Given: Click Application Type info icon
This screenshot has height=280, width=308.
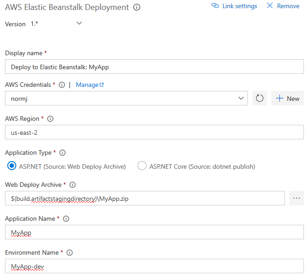Looking at the screenshot, I should pyautogui.click(x=62, y=153).
